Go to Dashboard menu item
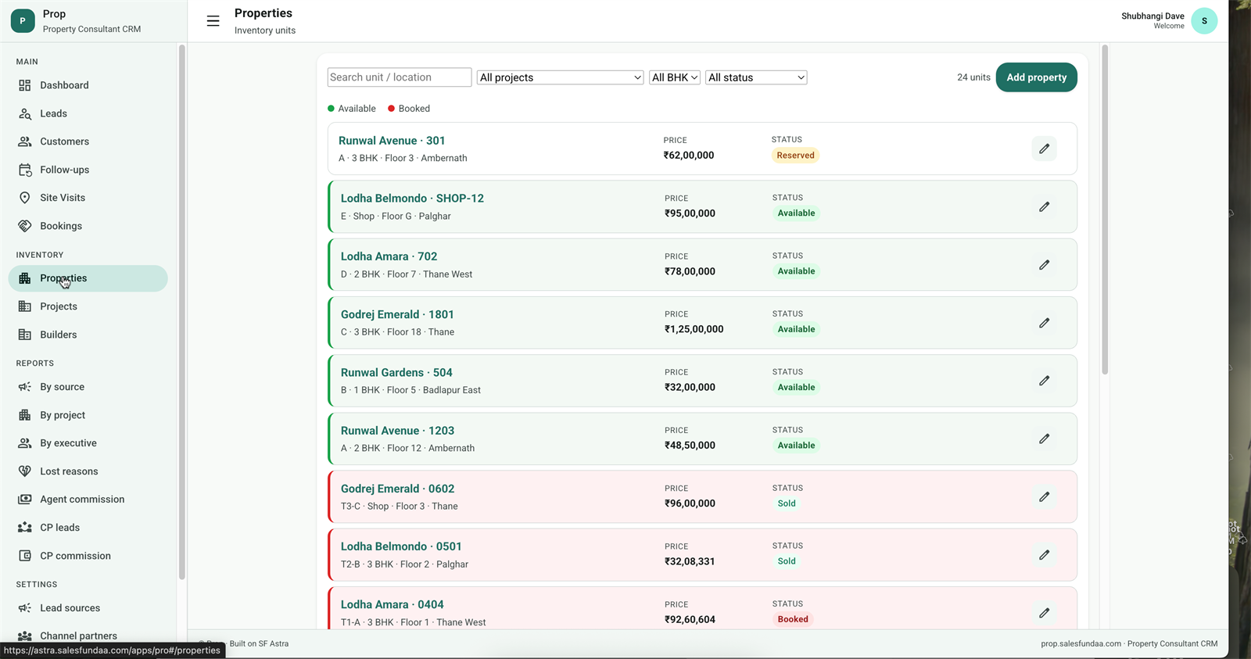This screenshot has width=1251, height=659. [88, 85]
